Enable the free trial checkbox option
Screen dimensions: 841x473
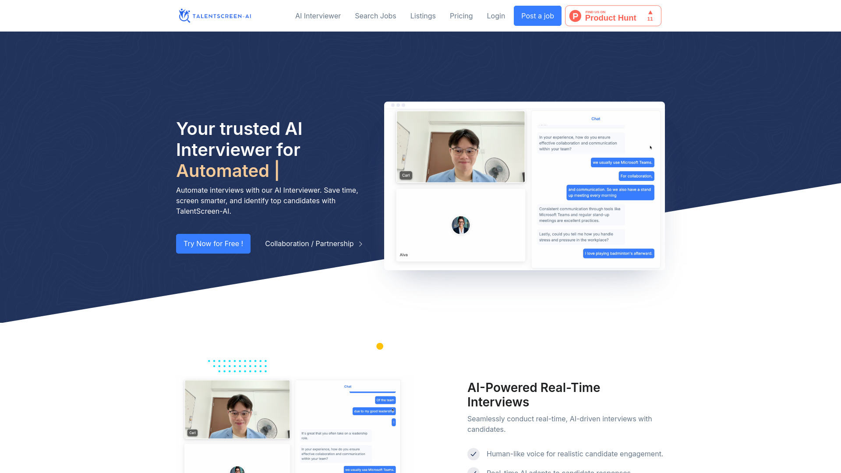[x=213, y=244]
